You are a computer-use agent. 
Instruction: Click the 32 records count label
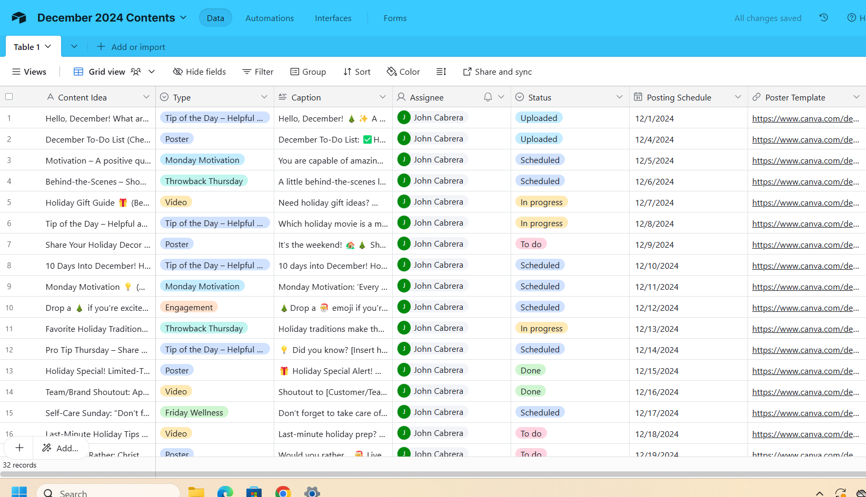click(19, 465)
